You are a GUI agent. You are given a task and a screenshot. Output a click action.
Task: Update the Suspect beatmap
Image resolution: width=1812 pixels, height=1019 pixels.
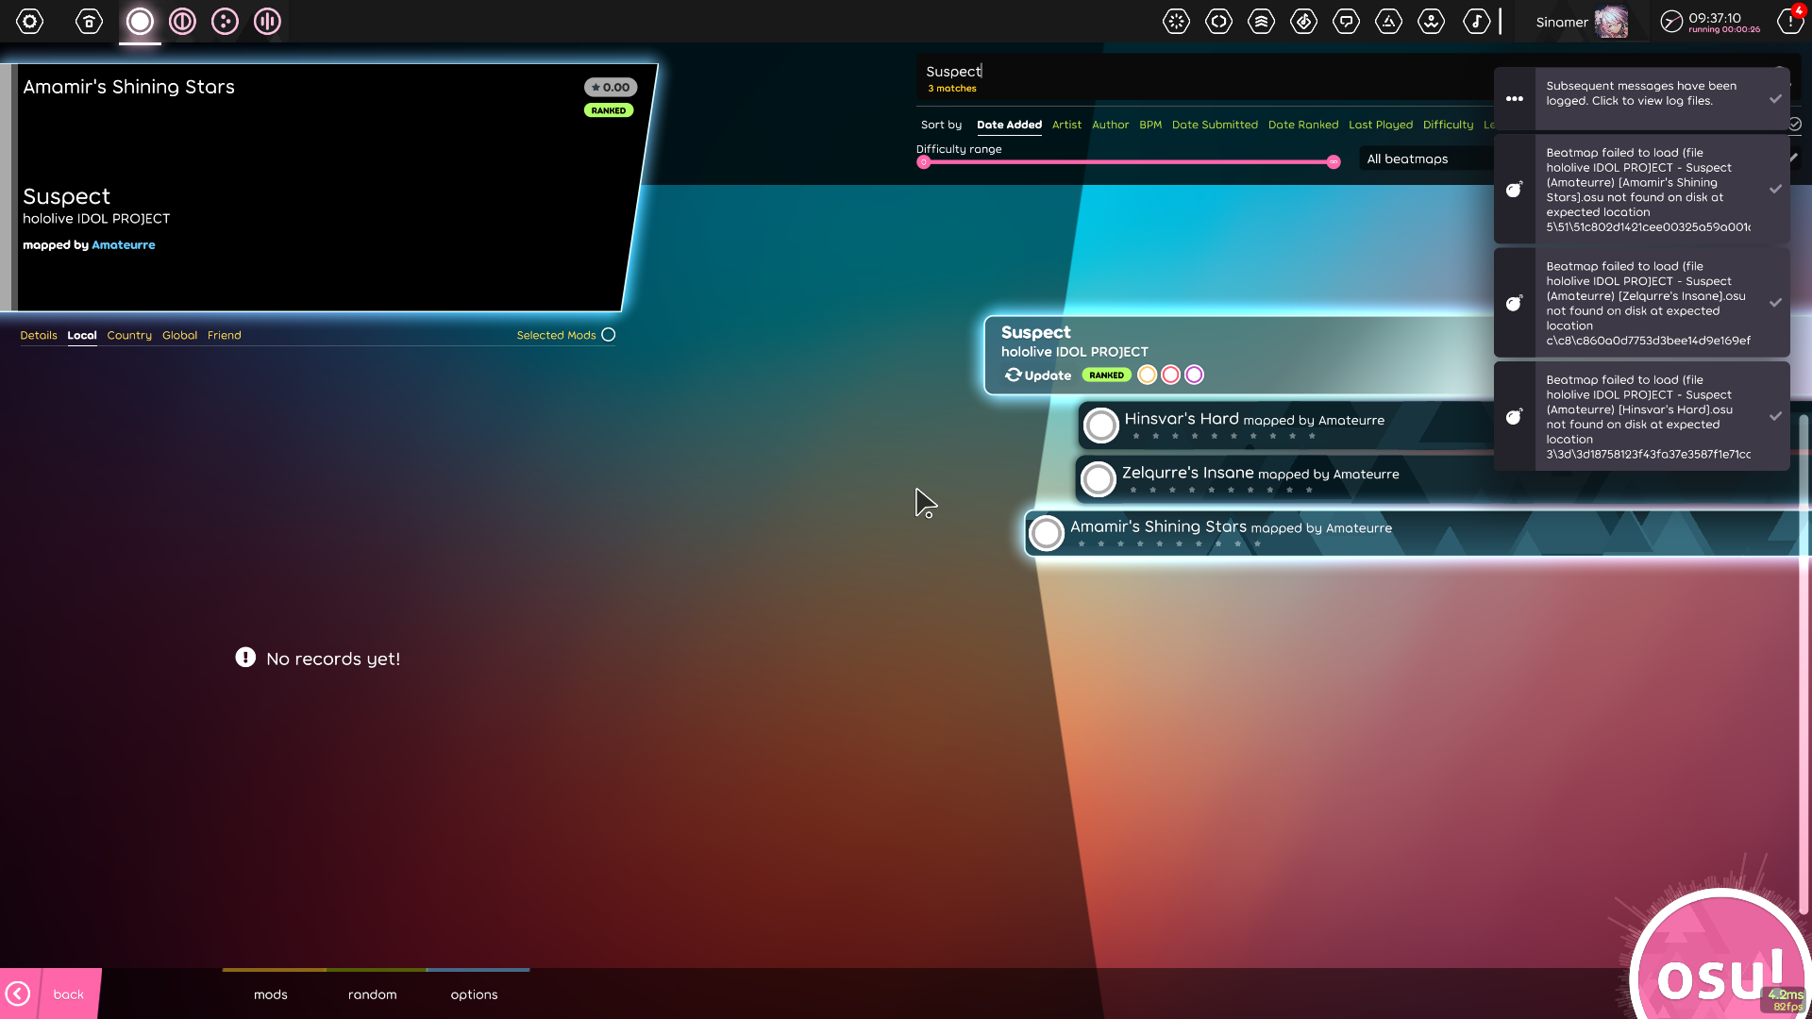[1037, 375]
